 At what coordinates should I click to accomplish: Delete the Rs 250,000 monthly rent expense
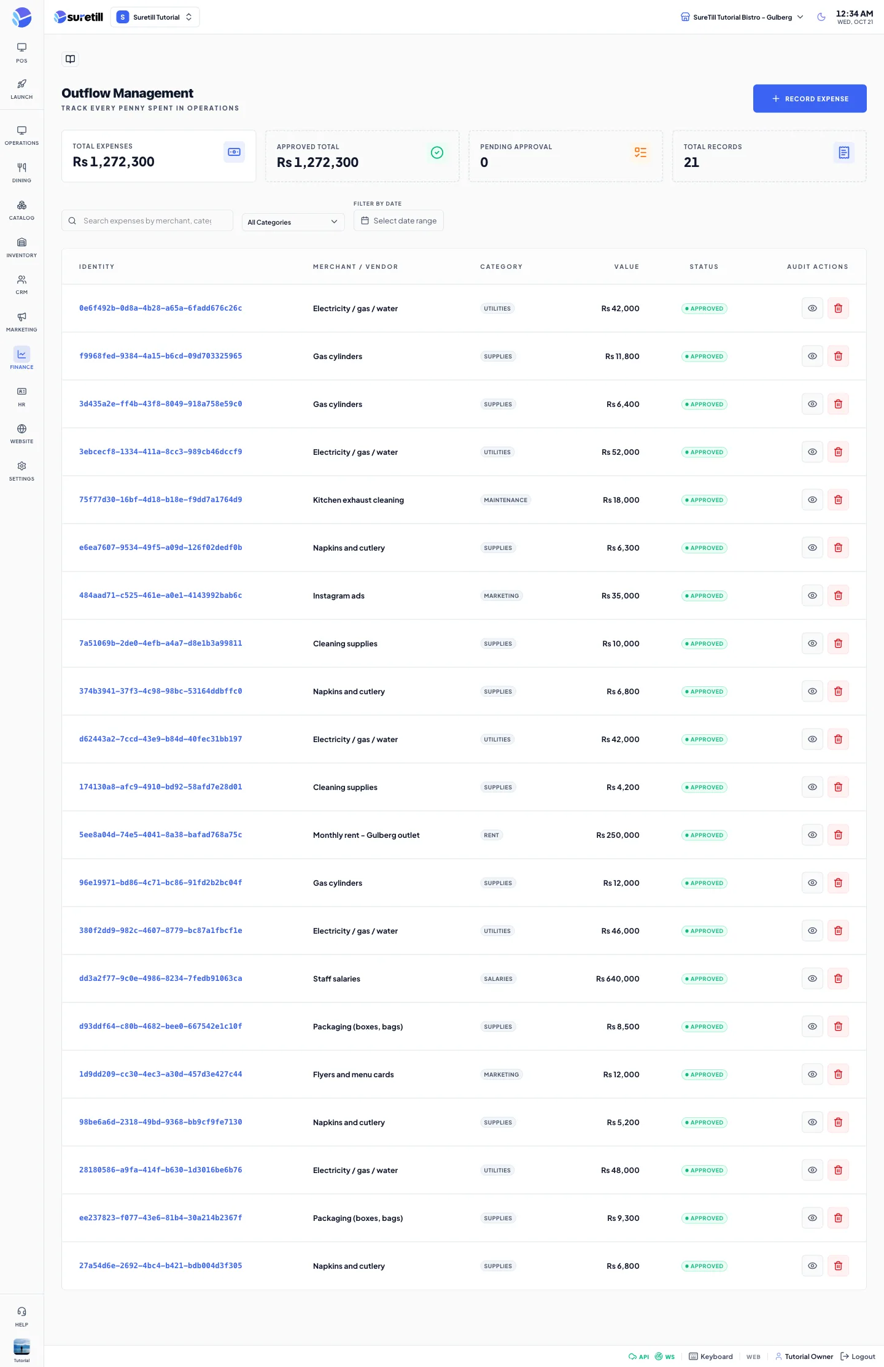point(838,835)
